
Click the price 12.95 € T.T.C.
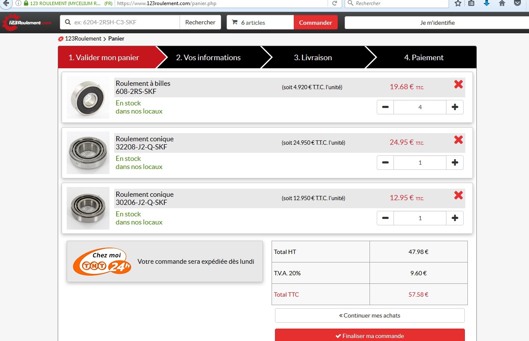click(x=407, y=198)
